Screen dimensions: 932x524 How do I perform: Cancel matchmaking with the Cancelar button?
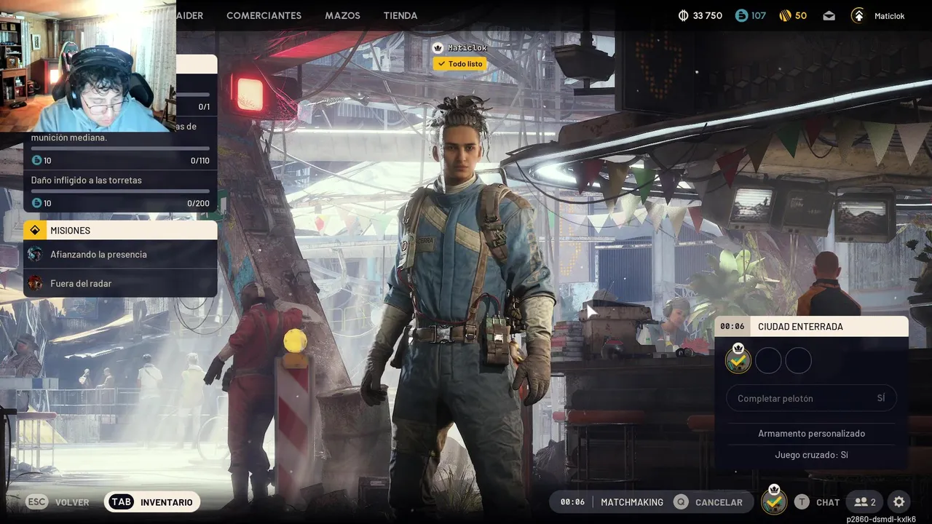click(708, 501)
